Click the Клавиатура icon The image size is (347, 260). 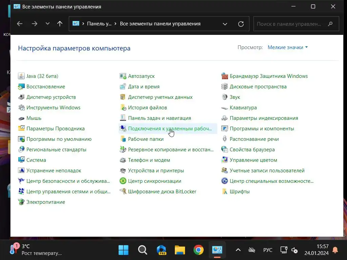coord(225,108)
